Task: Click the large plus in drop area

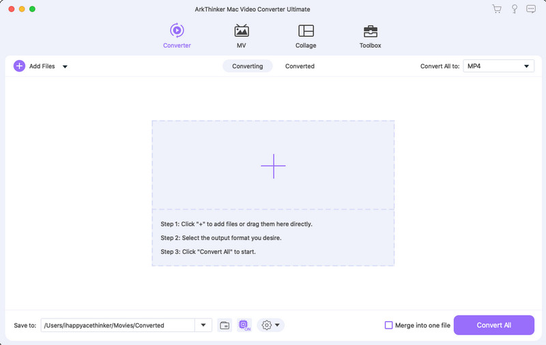Action: click(x=273, y=166)
